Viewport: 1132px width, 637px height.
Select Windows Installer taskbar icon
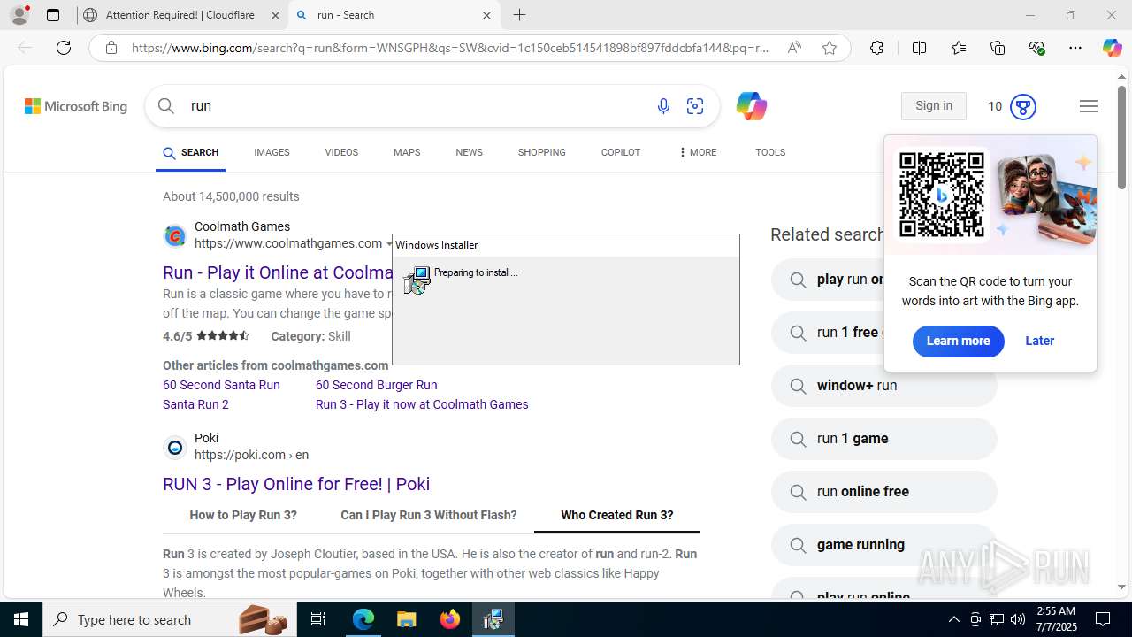pyautogui.click(x=493, y=619)
